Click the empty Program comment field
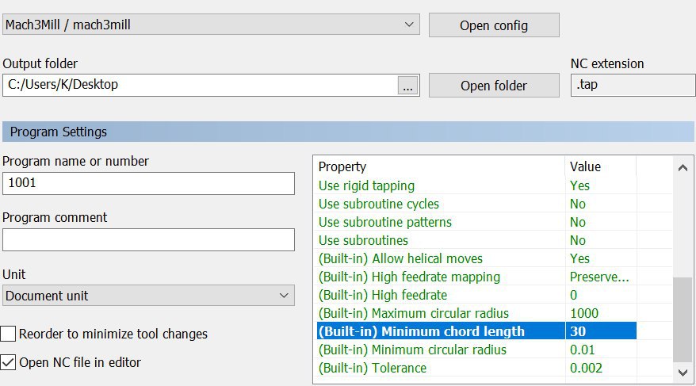 coord(148,239)
